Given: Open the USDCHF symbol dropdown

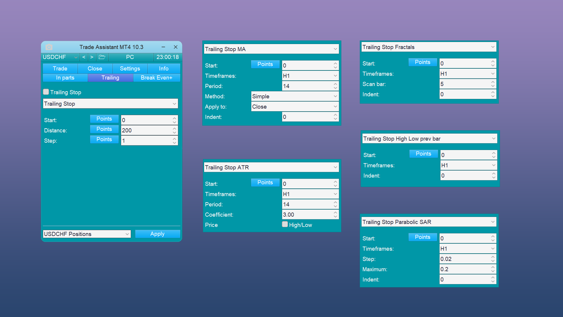Looking at the screenshot, I should [x=61, y=57].
